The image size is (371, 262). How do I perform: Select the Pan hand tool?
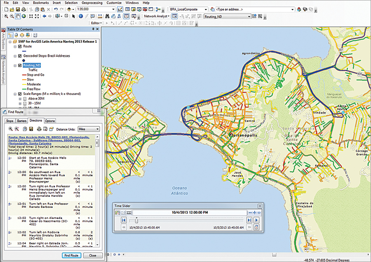(18, 16)
